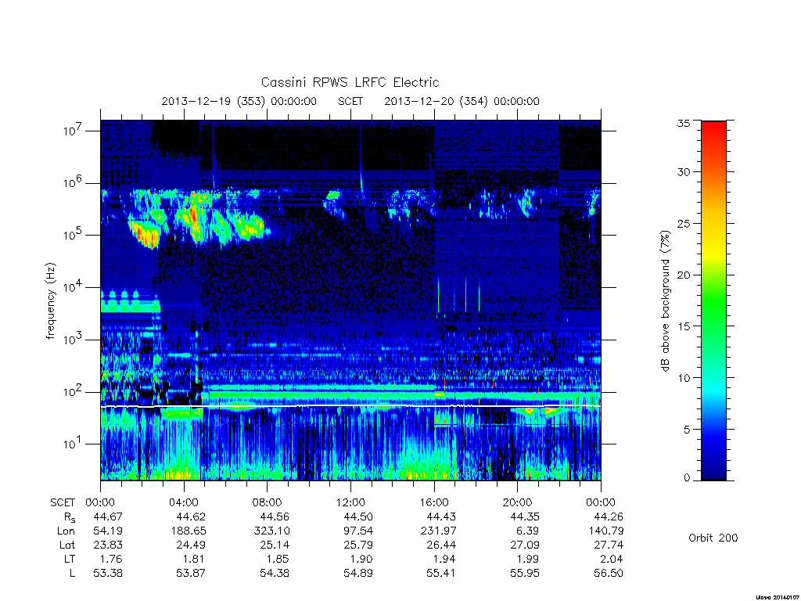Click the 'dB above background (7%)' label
Screen dimensions: 801x601
[665, 300]
